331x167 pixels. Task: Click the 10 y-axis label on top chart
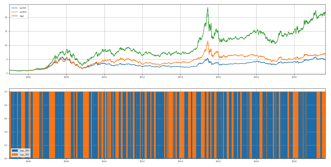(x=6, y=45)
